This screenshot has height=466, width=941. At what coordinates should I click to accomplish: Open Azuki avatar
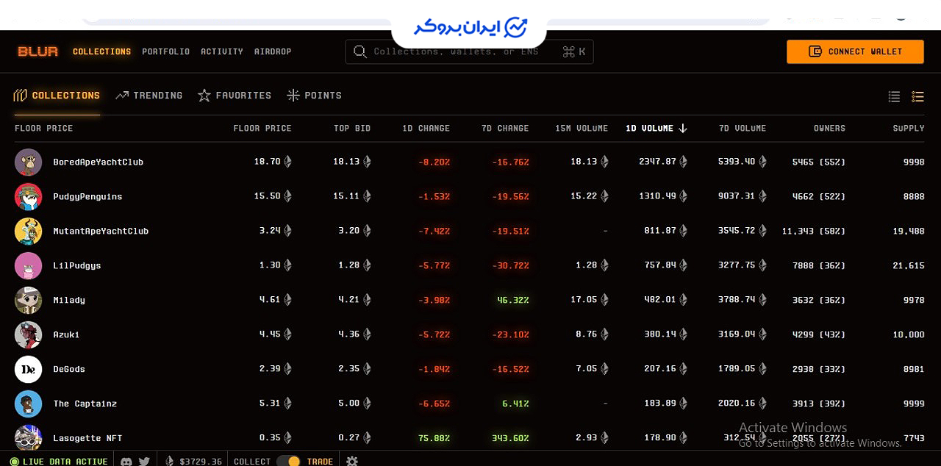click(x=28, y=334)
